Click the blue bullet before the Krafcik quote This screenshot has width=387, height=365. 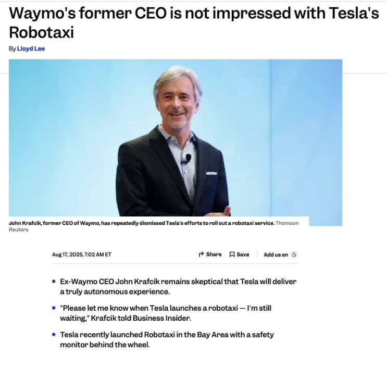point(54,308)
